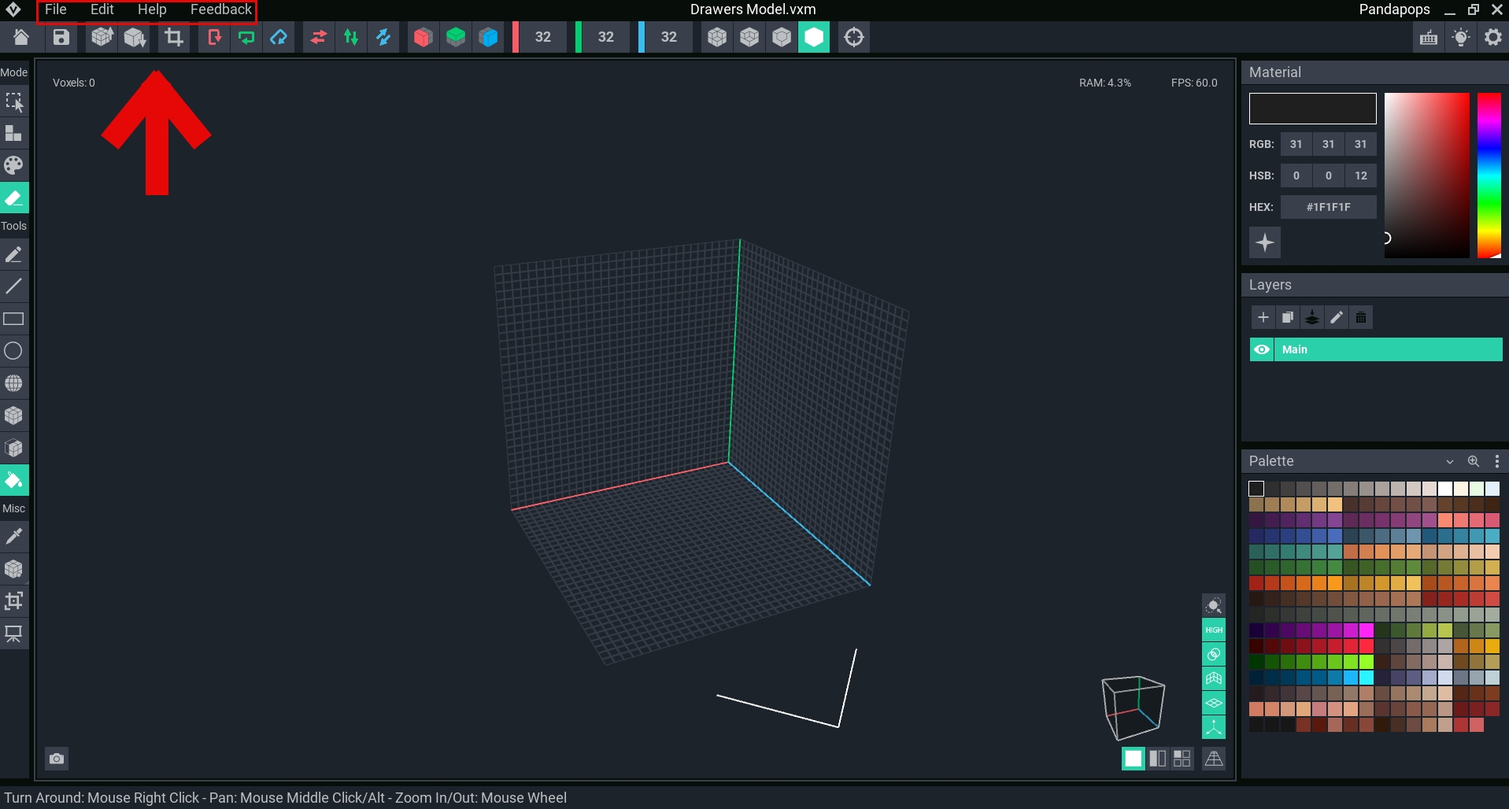Choose the Circle shape tool
The width and height of the screenshot is (1509, 809).
click(13, 351)
